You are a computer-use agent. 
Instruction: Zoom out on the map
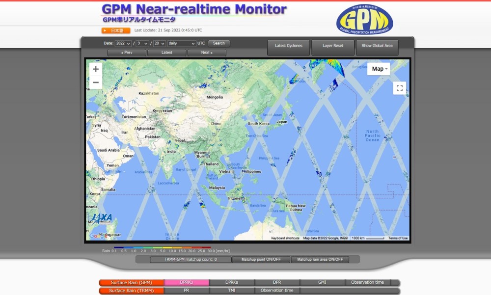(x=96, y=82)
